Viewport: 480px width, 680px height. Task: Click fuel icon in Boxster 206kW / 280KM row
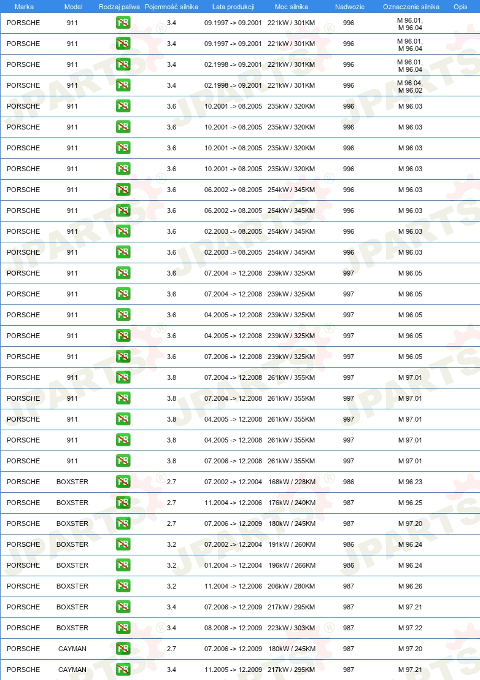[x=123, y=586]
